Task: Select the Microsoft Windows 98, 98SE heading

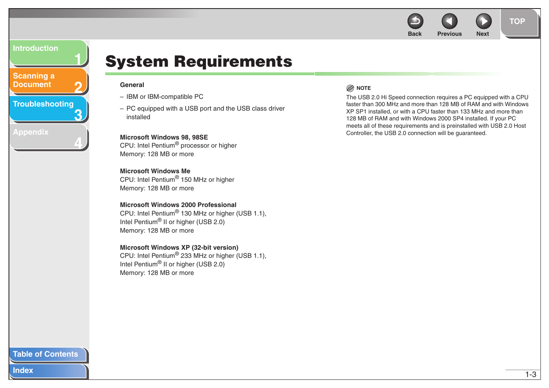Action: [x=164, y=137]
